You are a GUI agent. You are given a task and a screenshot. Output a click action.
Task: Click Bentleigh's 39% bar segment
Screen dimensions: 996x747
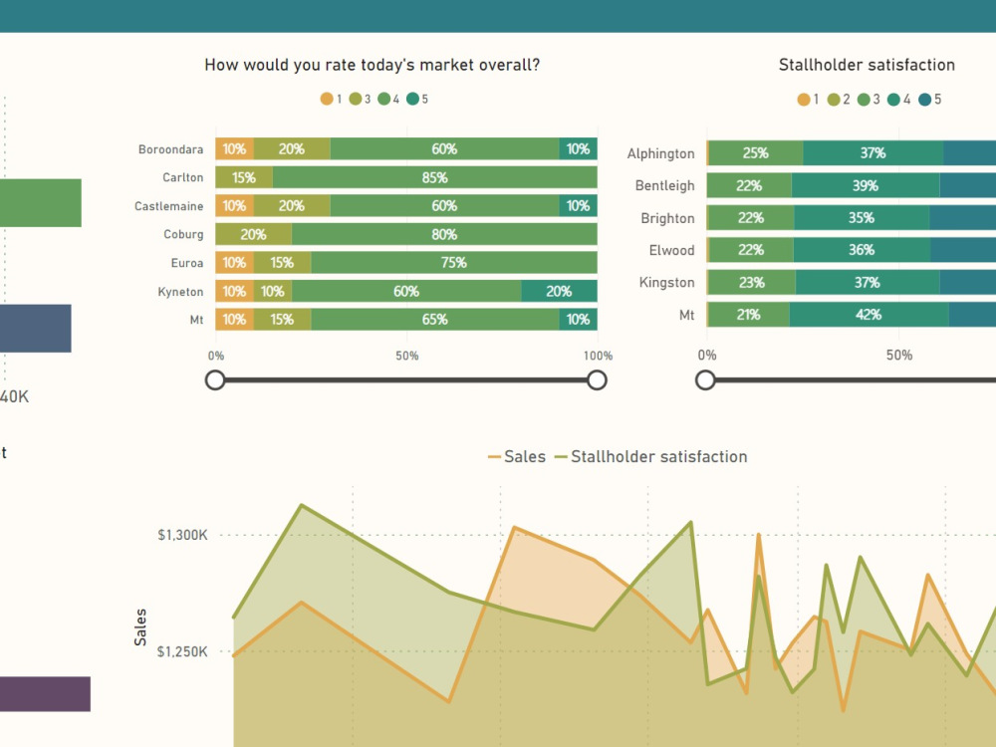[865, 185]
